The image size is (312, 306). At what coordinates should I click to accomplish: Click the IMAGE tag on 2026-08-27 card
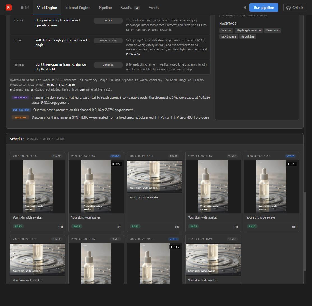57,239
